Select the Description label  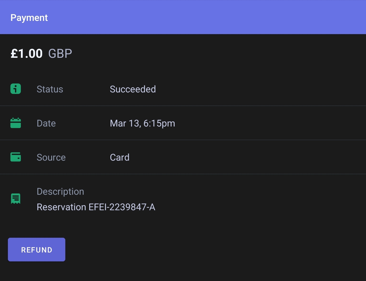(x=60, y=192)
